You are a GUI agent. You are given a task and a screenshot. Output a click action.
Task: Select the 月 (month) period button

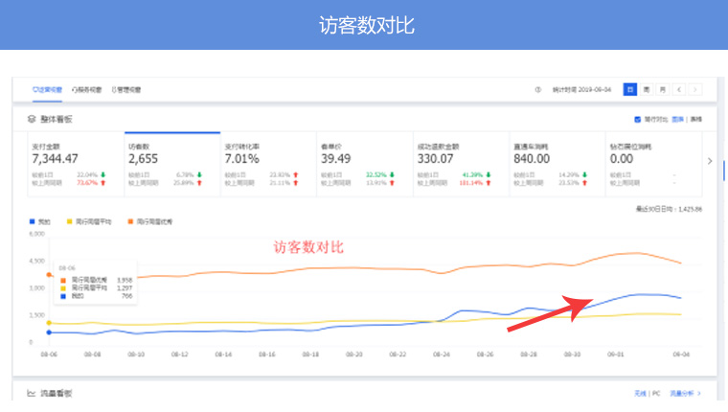pyautogui.click(x=662, y=90)
